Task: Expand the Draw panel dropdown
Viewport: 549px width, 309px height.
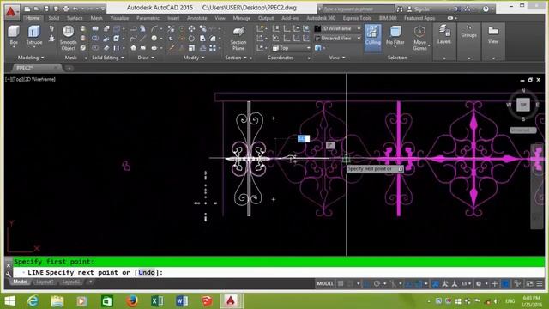Action: pyautogui.click(x=146, y=58)
